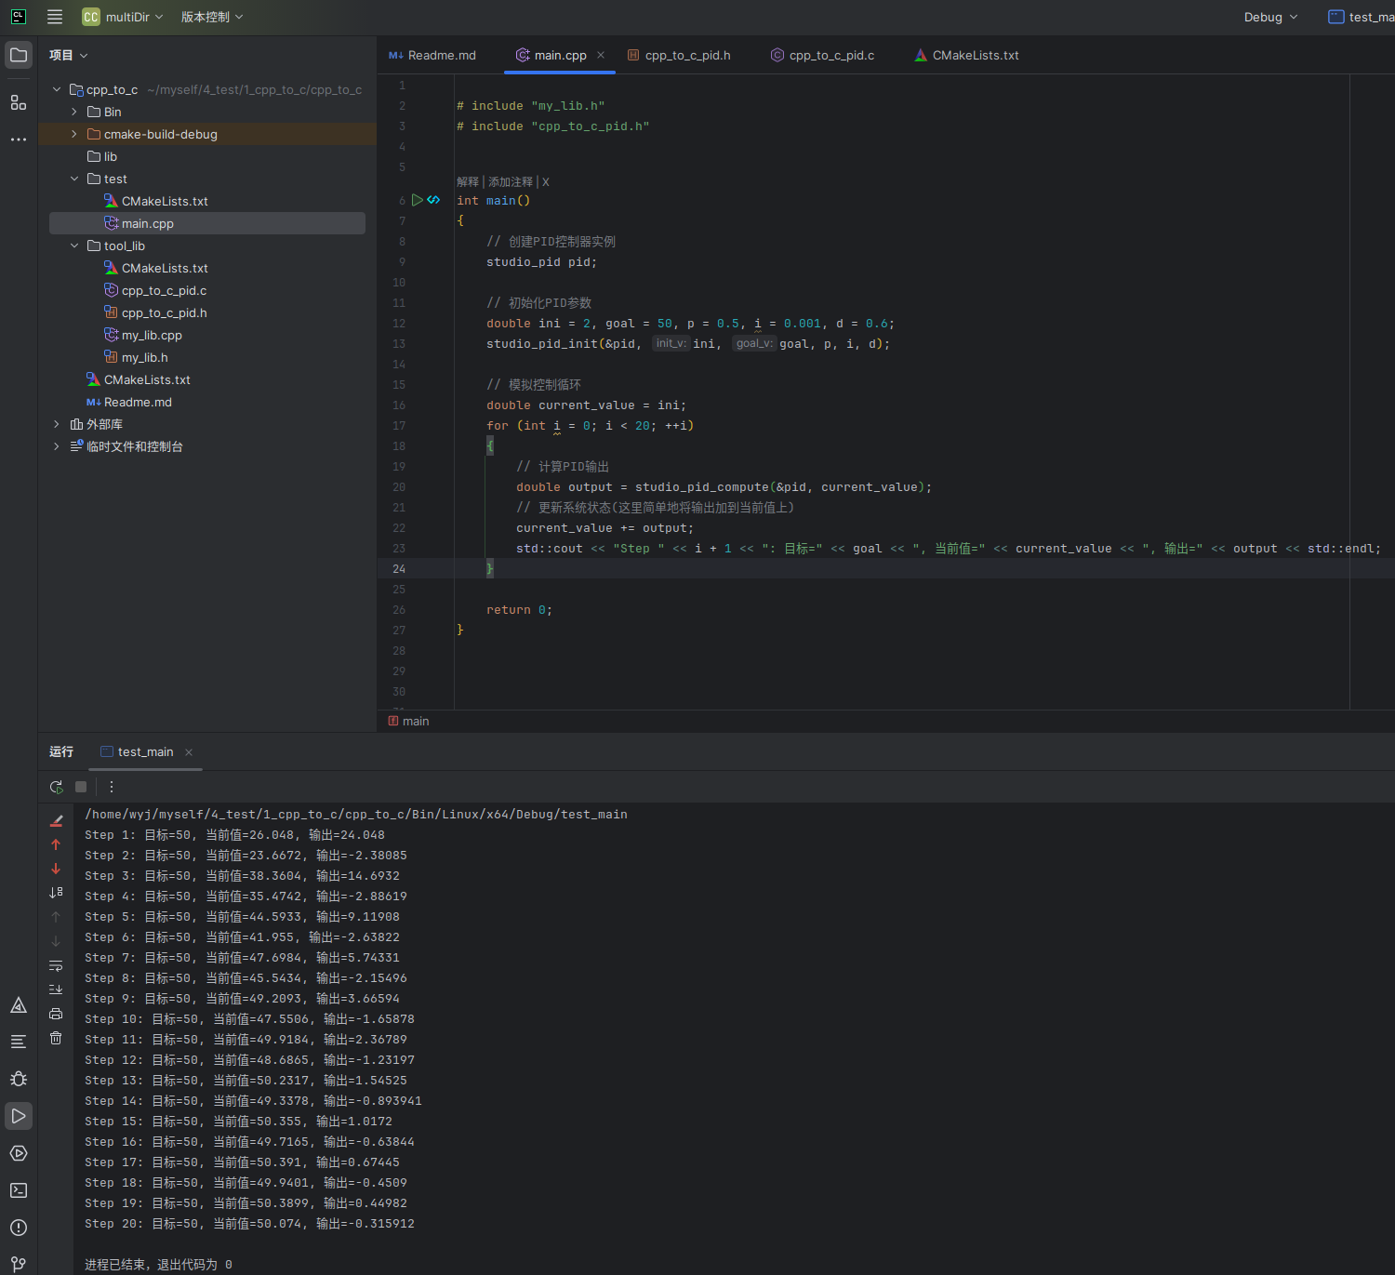
Task: Open the CMakeLists.txt editor tab
Action: [975, 55]
